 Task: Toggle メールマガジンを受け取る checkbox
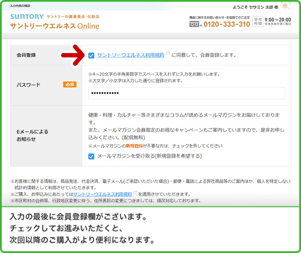coord(91,156)
